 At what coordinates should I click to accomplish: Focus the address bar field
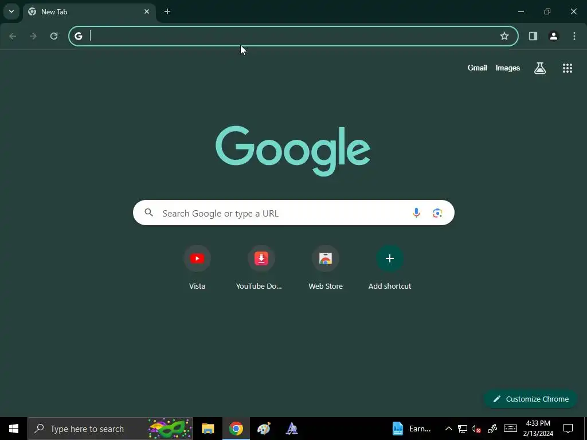(x=293, y=36)
